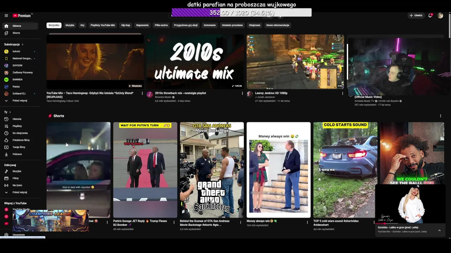Open Putin's Savage JET Reply short
Screen dimensions: 451x253
click(x=145, y=170)
